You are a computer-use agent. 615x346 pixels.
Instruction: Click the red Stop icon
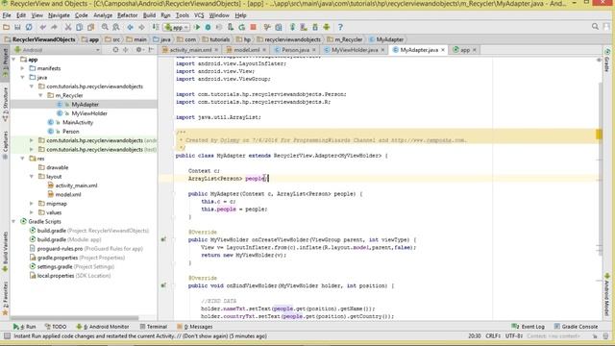coord(254,27)
